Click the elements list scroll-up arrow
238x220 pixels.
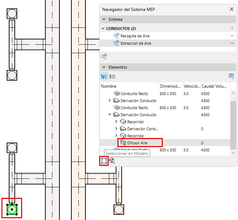[233, 93]
